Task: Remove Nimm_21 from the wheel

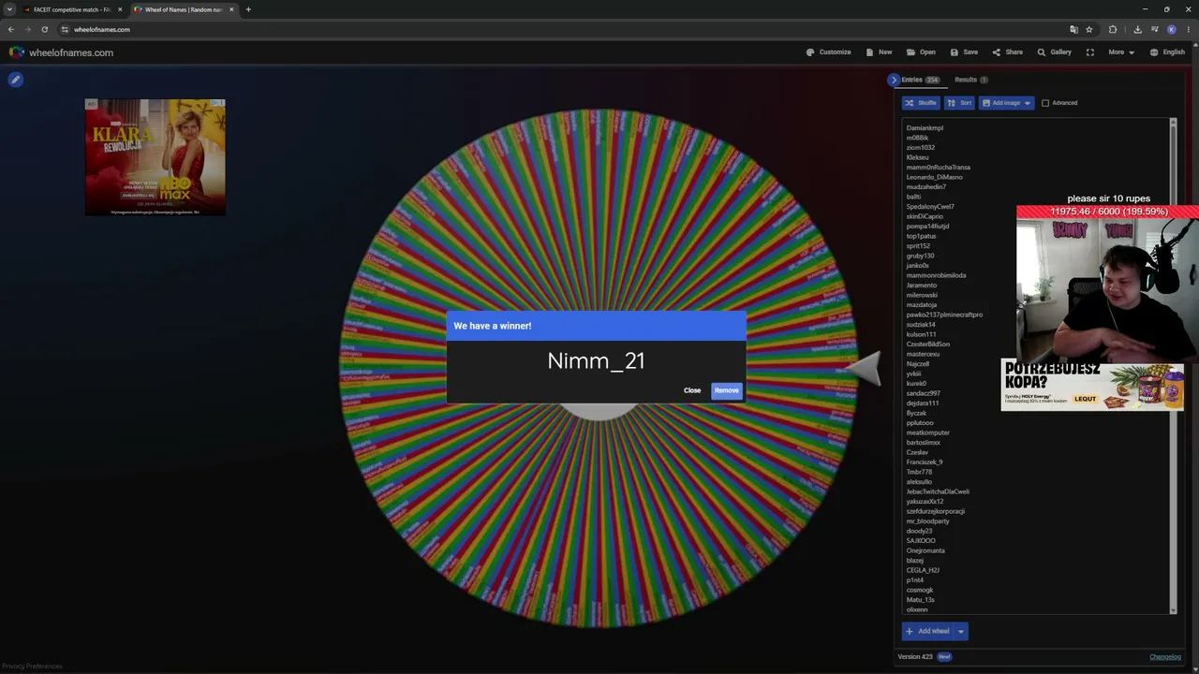Action: click(x=727, y=390)
